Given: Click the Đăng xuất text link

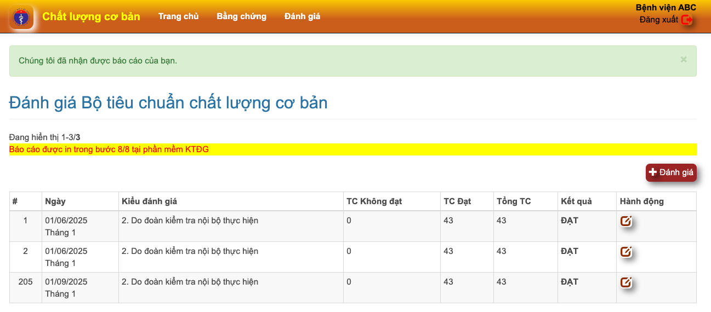Looking at the screenshot, I should tap(658, 20).
